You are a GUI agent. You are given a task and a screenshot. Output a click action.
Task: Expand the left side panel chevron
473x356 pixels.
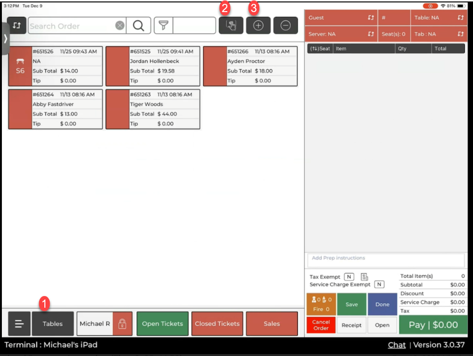pos(5,39)
